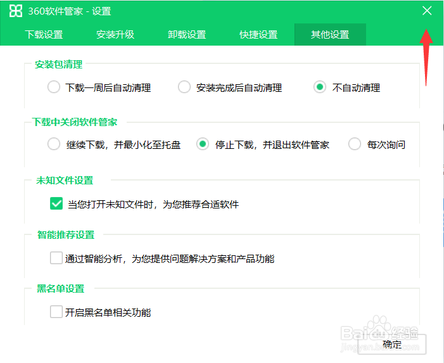Pick the 每次询问 radio option

pos(355,144)
